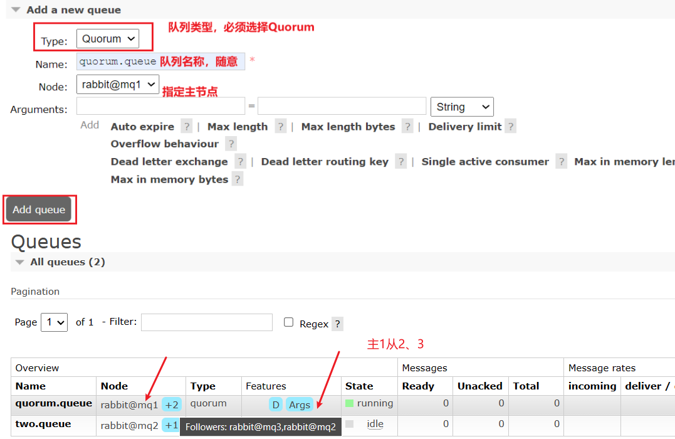Click the D feature badge on quorum.queue

click(276, 405)
